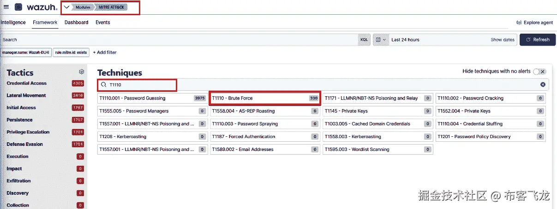
Task: Expand the modules chevron dropdown
Action: 66,7
